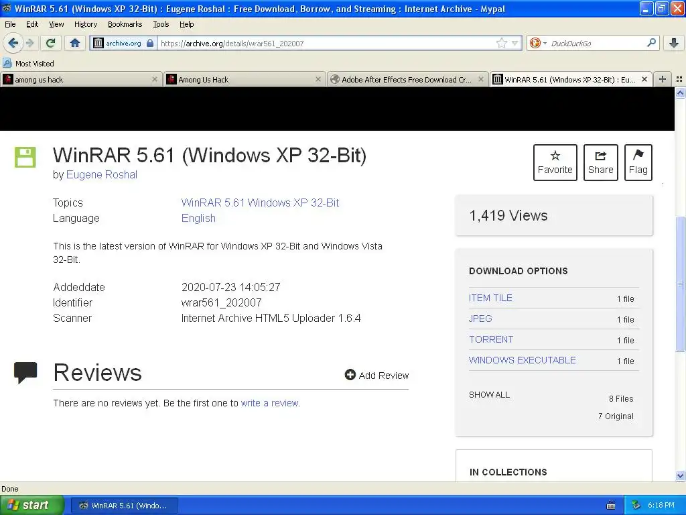This screenshot has width=686, height=515.
Task: Click the DuckDuckGo search field
Action: pos(596,44)
